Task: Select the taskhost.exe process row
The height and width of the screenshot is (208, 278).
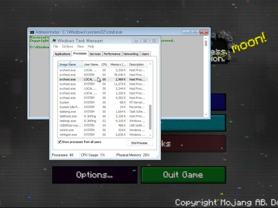Action: [103, 116]
